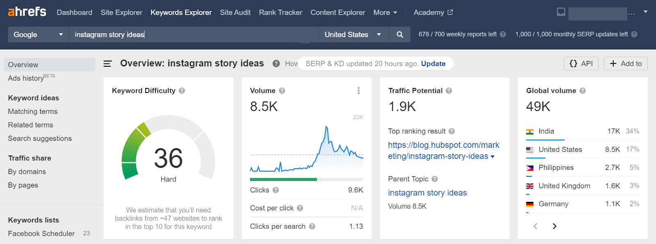Click the Add to button
Screen dimensions: 656x244
click(625, 63)
